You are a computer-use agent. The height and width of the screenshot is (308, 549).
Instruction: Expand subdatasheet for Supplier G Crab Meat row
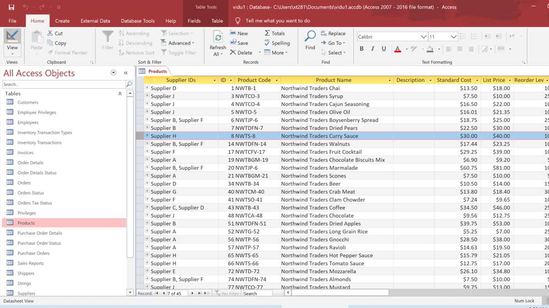pos(147,191)
